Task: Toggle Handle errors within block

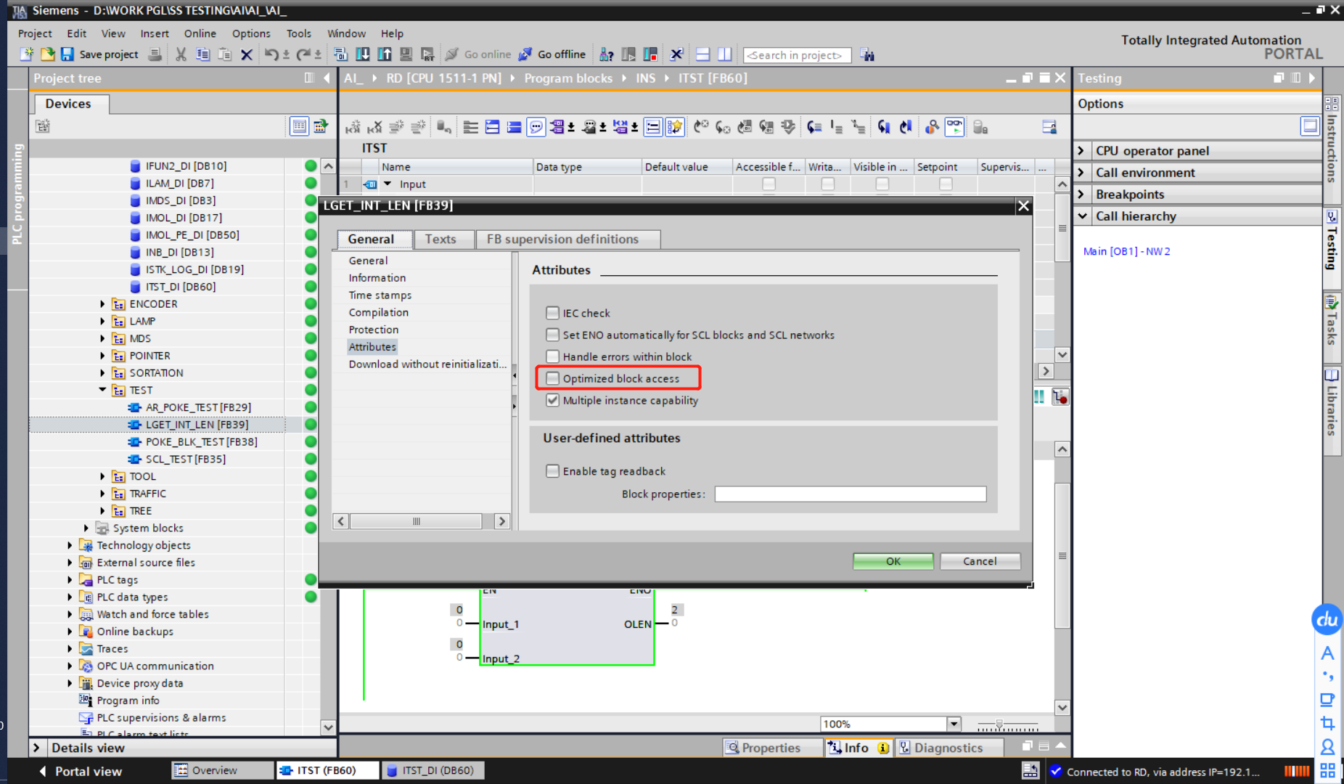Action: [553, 356]
